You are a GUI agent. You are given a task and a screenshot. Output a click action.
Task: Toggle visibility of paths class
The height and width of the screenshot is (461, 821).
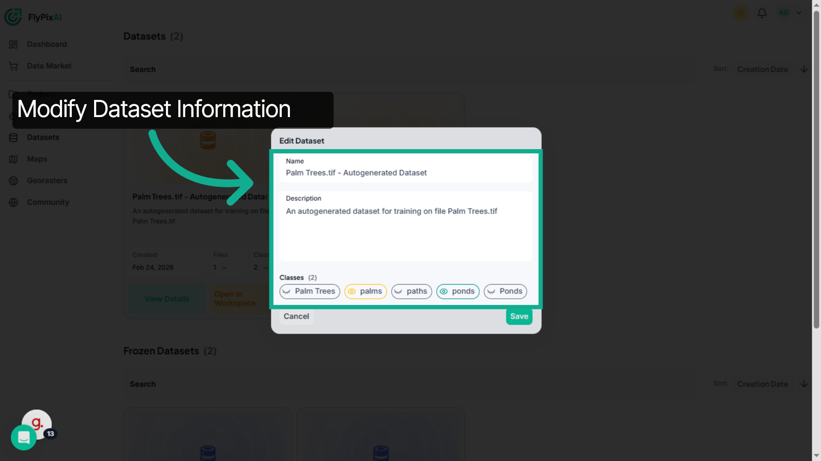(x=411, y=291)
